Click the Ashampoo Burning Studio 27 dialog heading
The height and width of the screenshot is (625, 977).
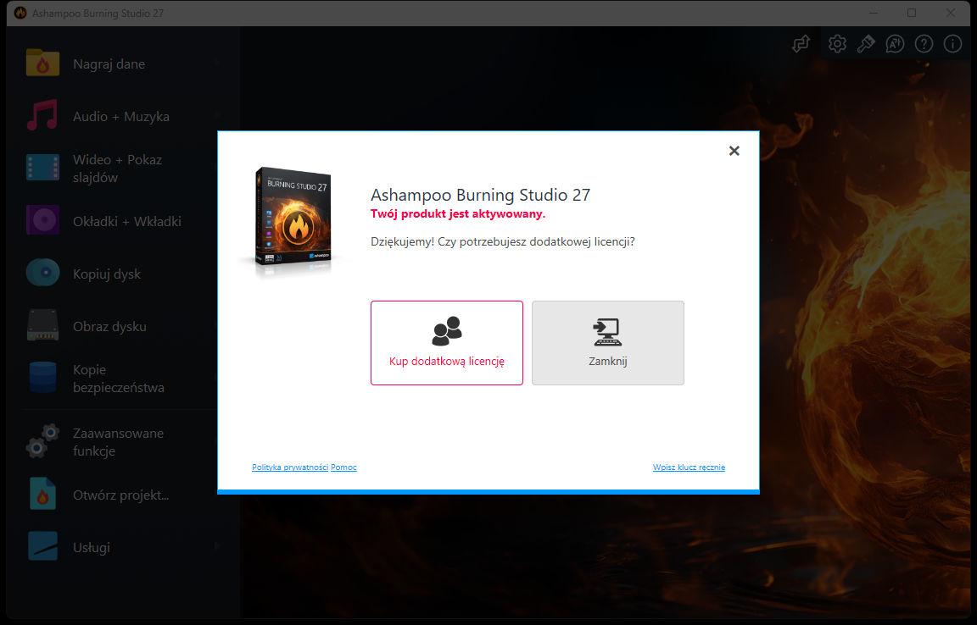tap(480, 195)
